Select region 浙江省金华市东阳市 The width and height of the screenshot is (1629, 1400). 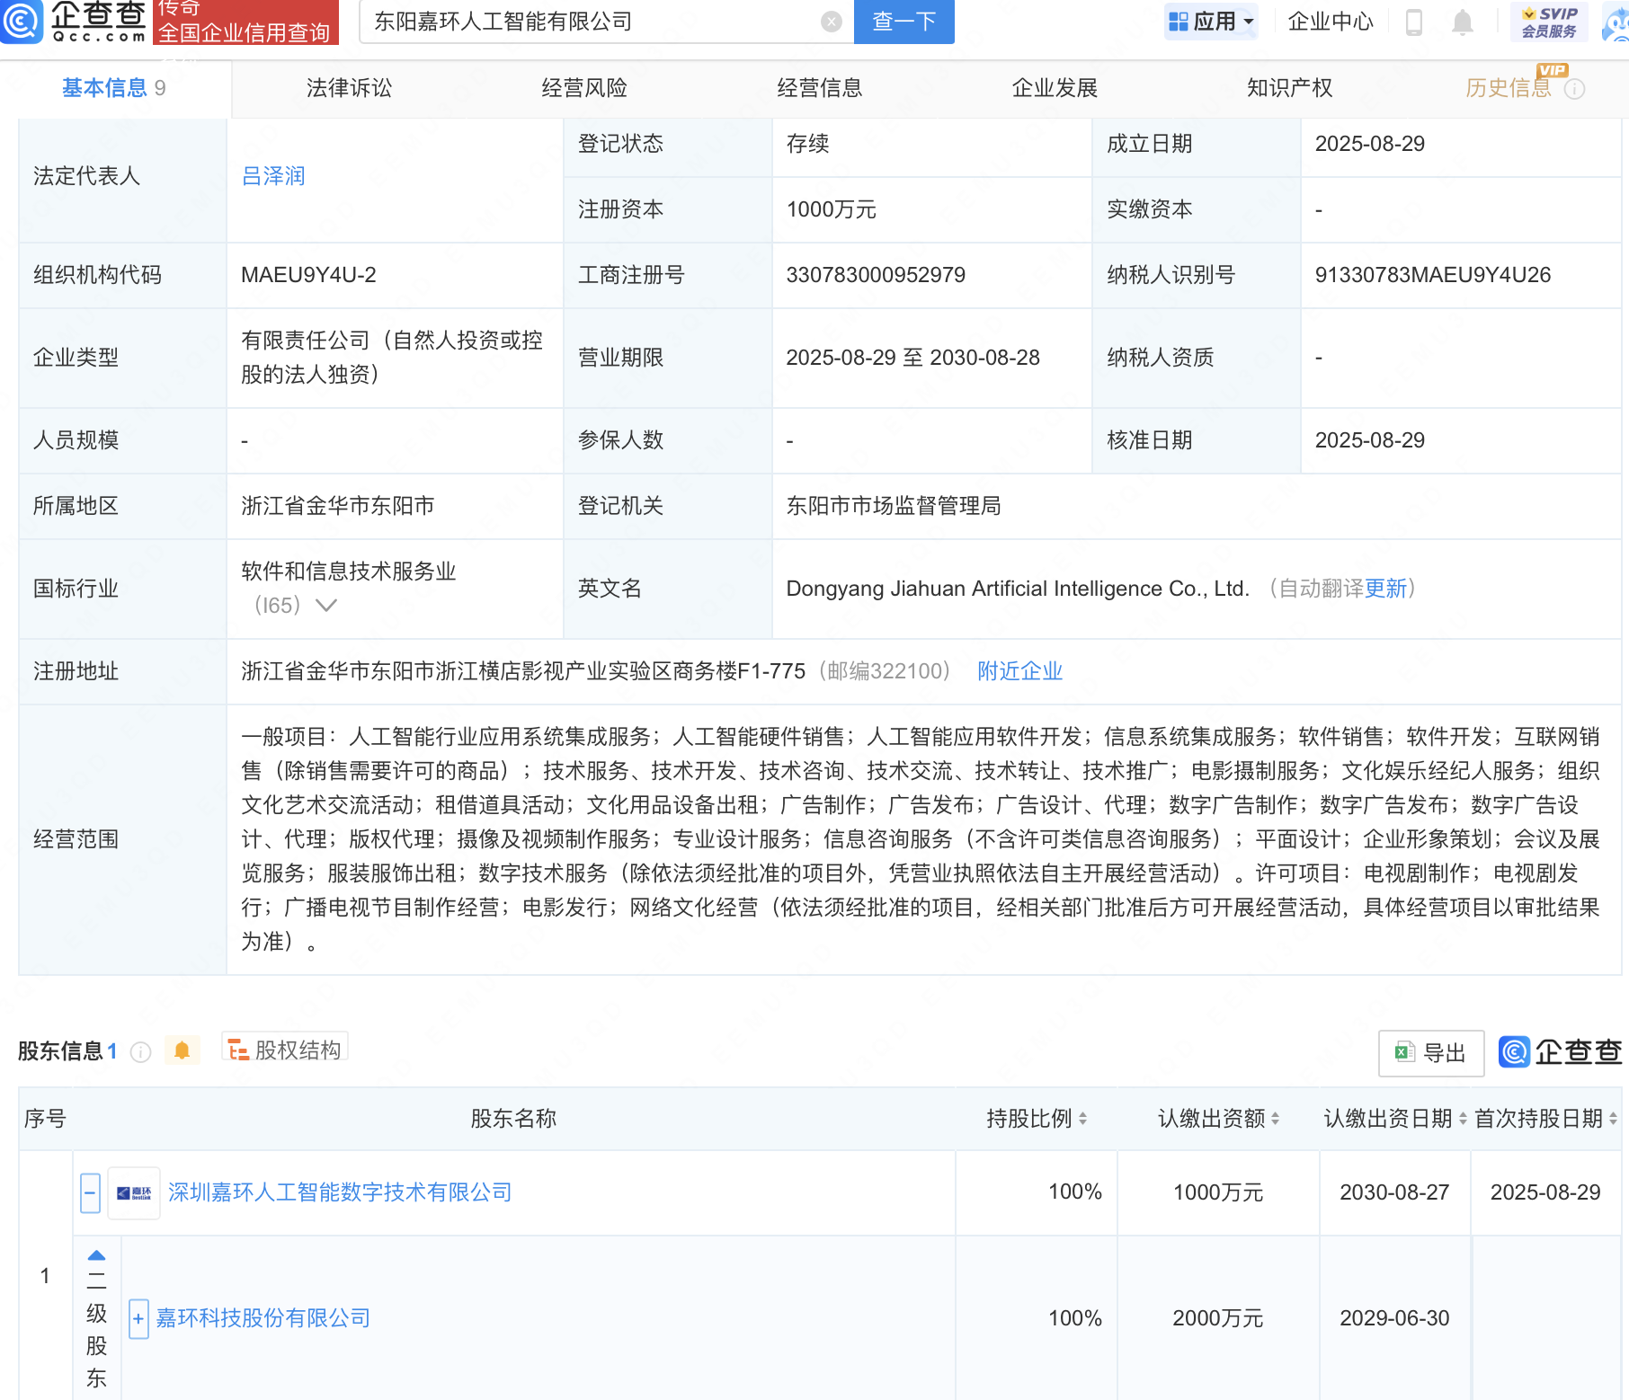click(337, 506)
